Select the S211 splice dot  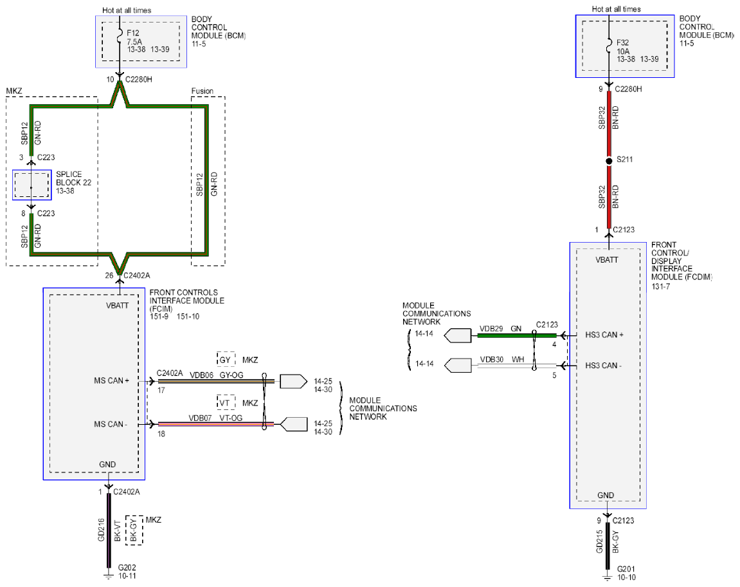point(609,161)
